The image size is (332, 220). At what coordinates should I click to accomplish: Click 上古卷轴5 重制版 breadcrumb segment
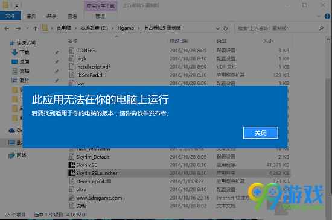[162, 28]
